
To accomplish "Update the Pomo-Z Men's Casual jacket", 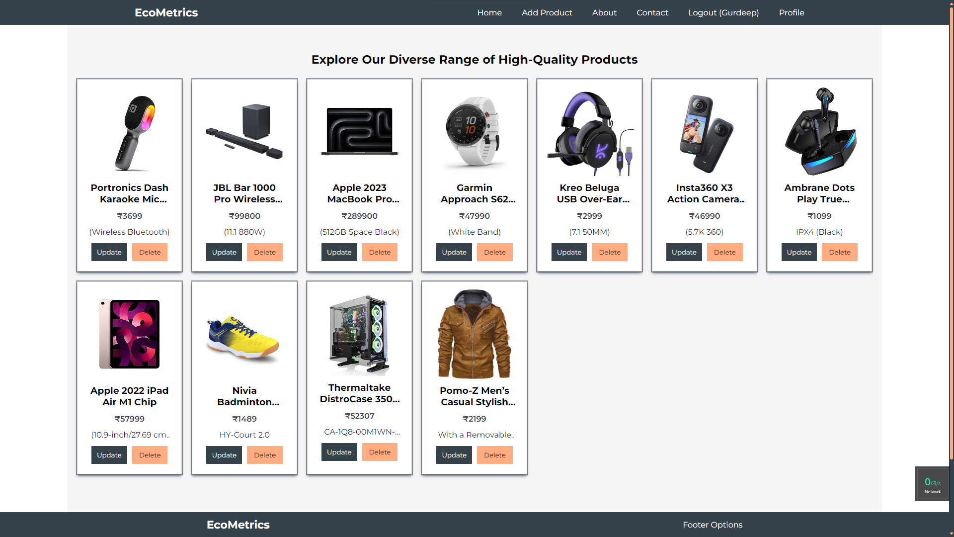I will [x=454, y=455].
